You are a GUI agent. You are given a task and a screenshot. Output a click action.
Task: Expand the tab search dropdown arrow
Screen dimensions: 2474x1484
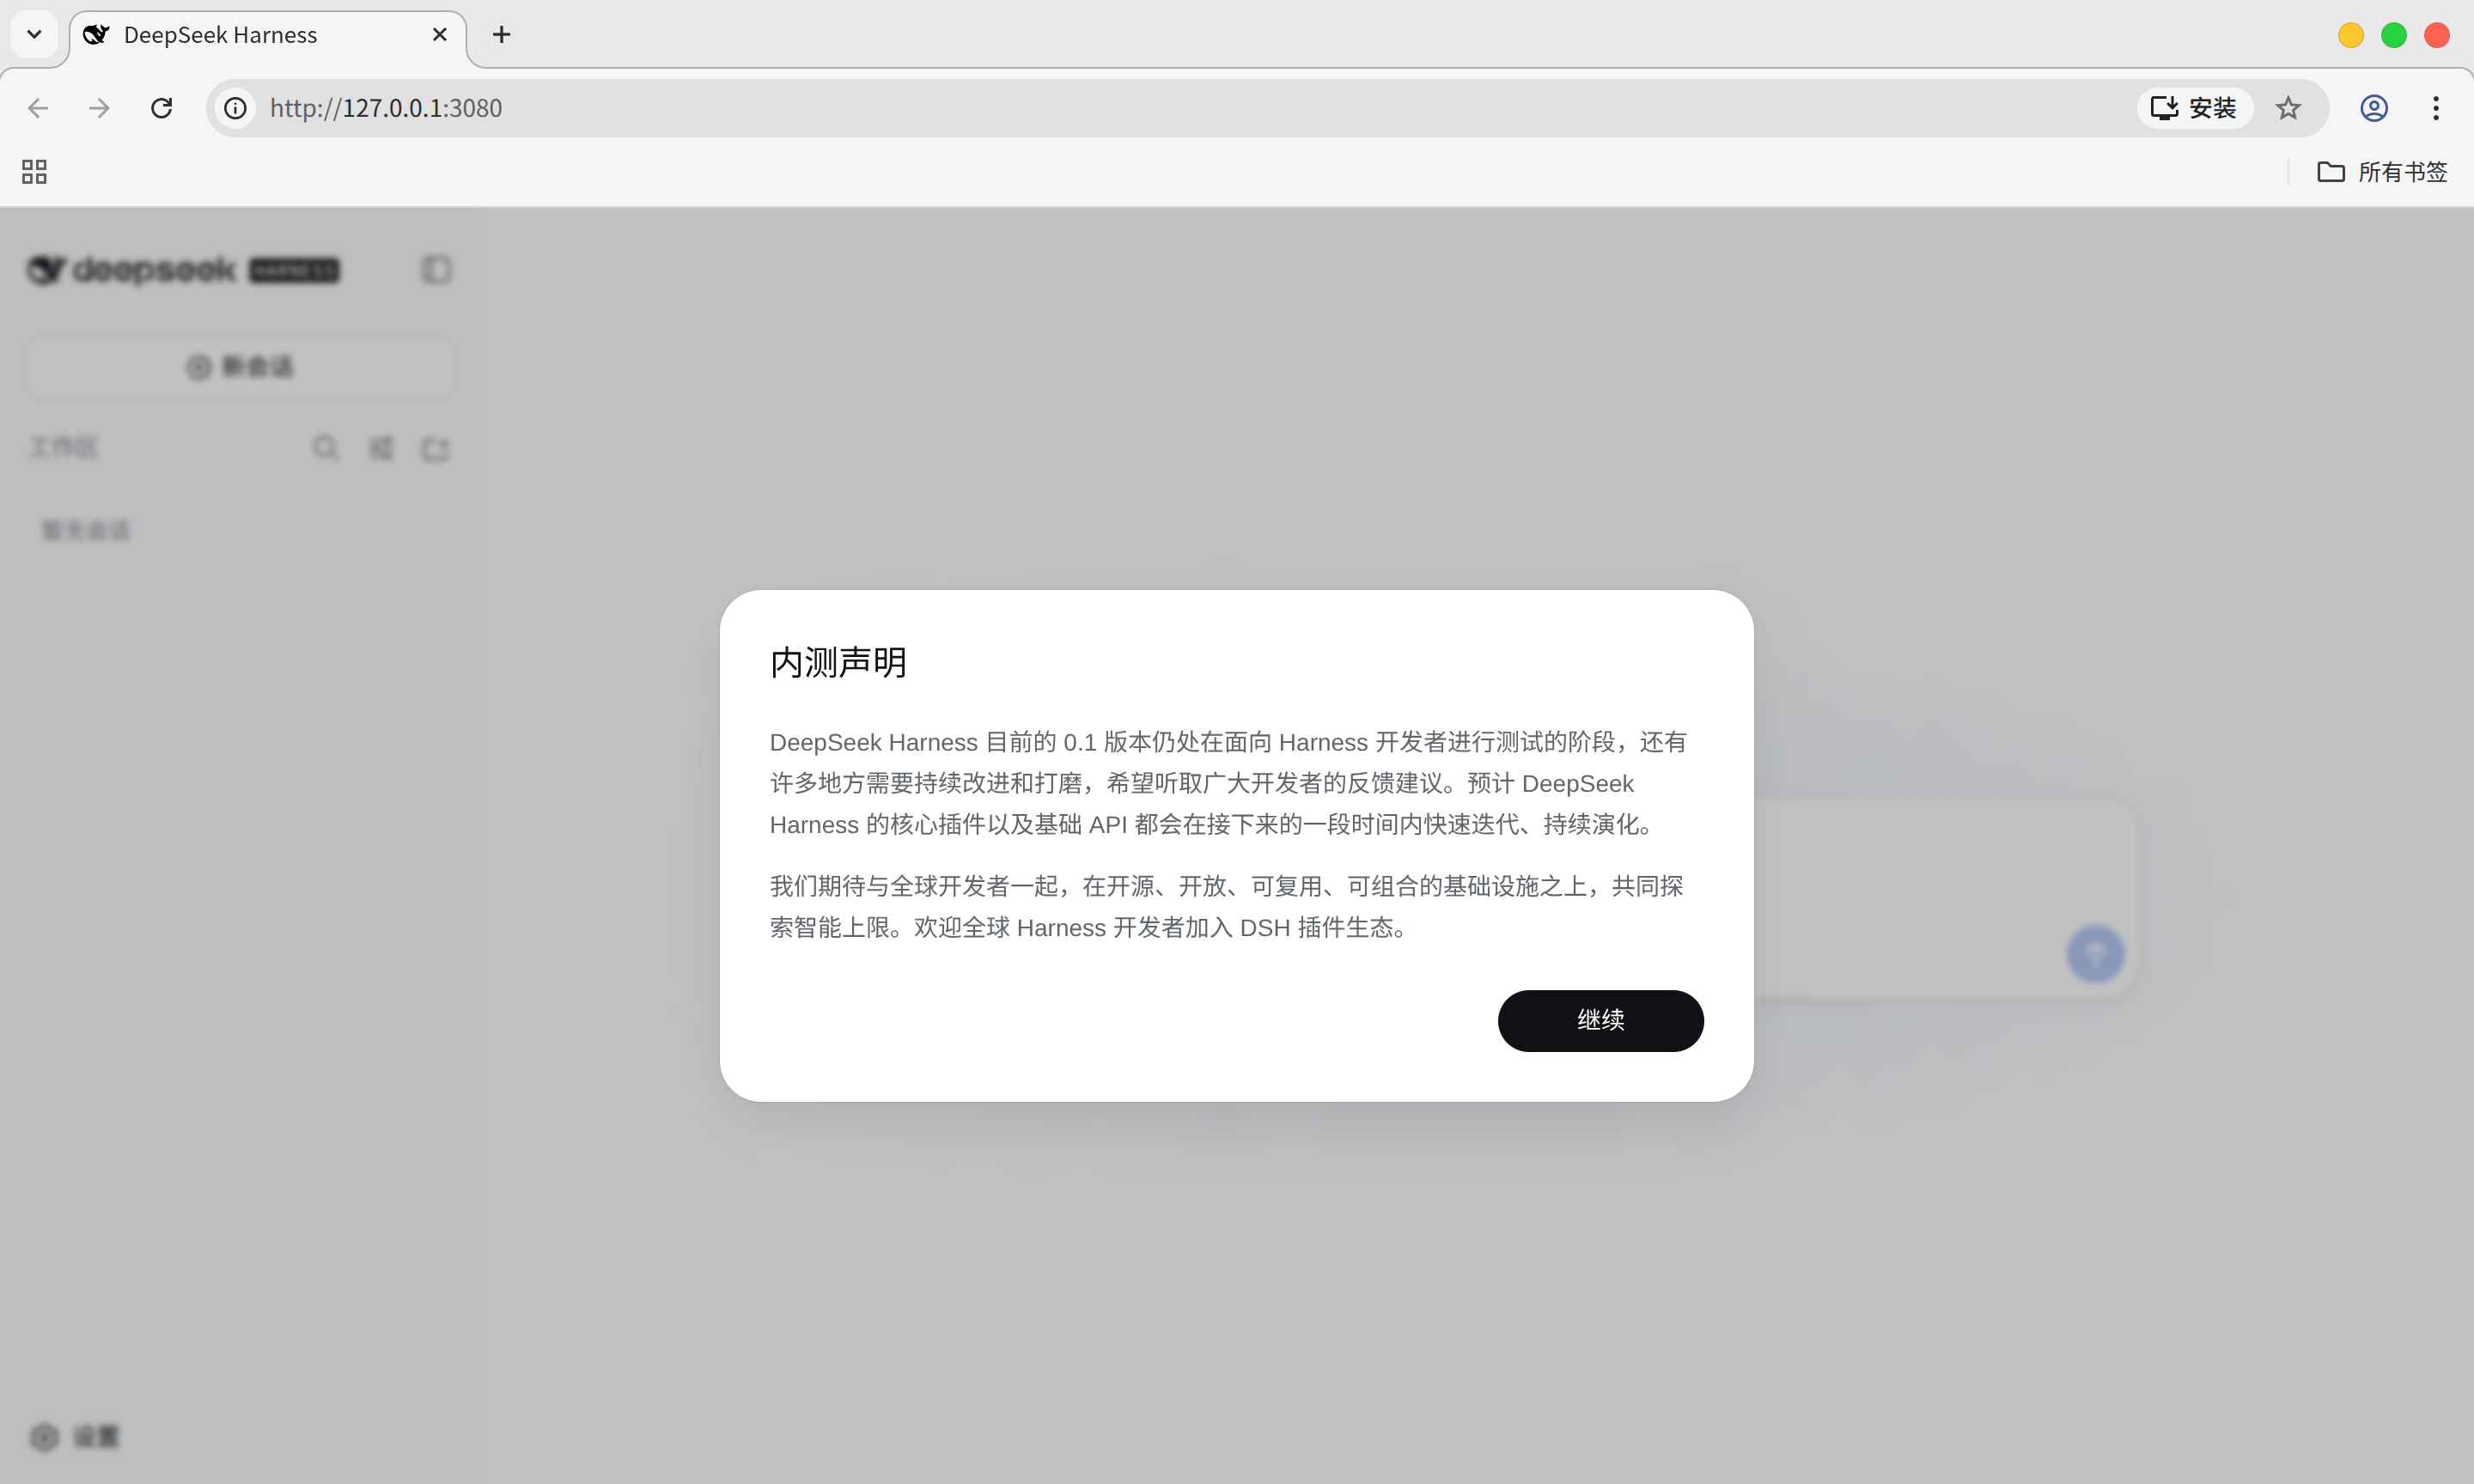point(34,35)
